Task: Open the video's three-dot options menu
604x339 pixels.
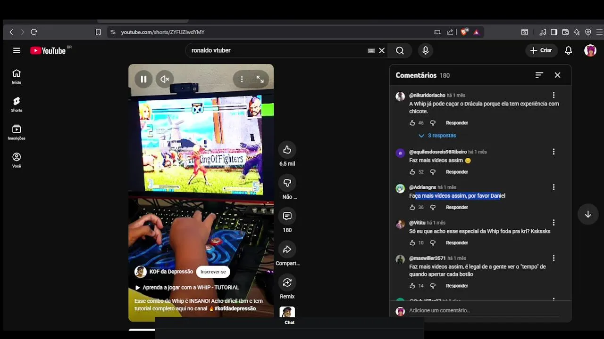Action: pos(242,79)
